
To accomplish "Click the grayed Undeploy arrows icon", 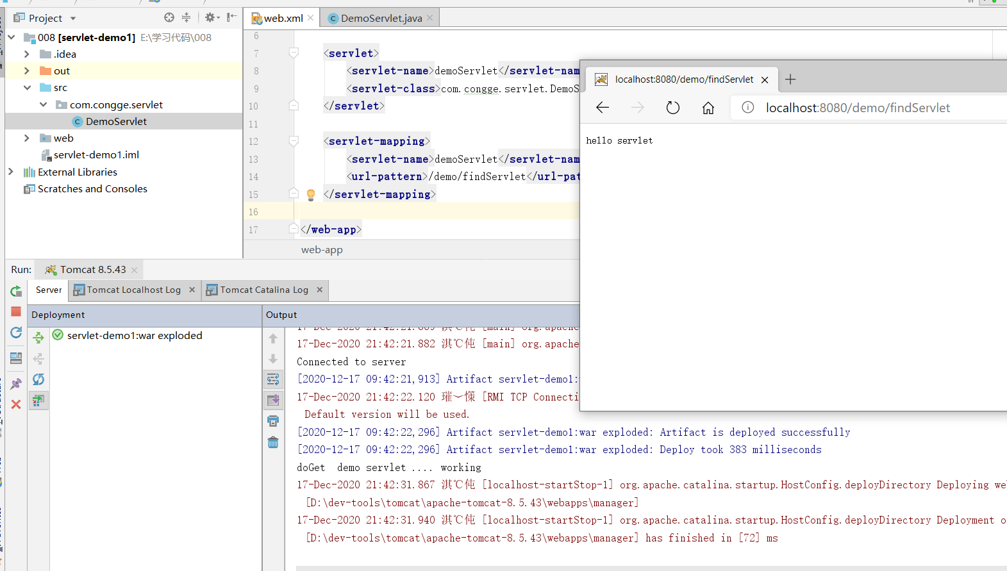I will pos(38,358).
